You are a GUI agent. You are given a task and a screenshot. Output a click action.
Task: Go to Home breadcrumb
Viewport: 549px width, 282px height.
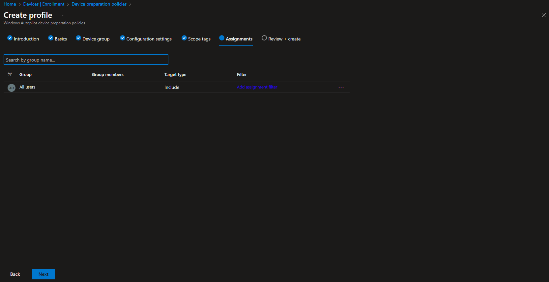point(10,4)
